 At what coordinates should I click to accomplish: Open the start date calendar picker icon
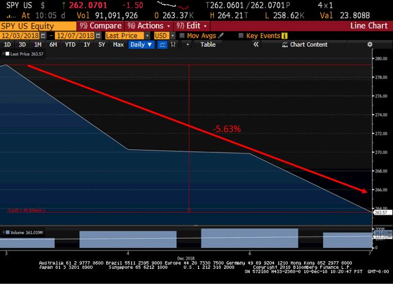pos(43,36)
